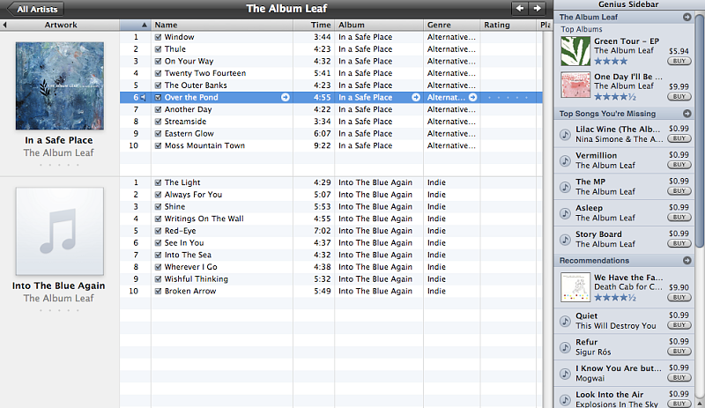
Task: Buy One Day I'll Be album
Action: tap(679, 96)
